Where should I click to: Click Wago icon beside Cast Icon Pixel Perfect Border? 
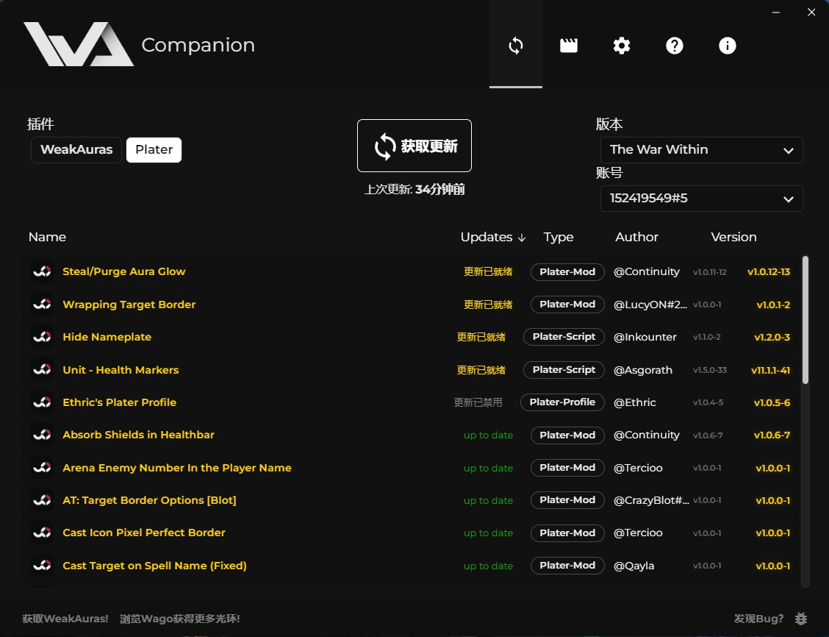point(42,533)
